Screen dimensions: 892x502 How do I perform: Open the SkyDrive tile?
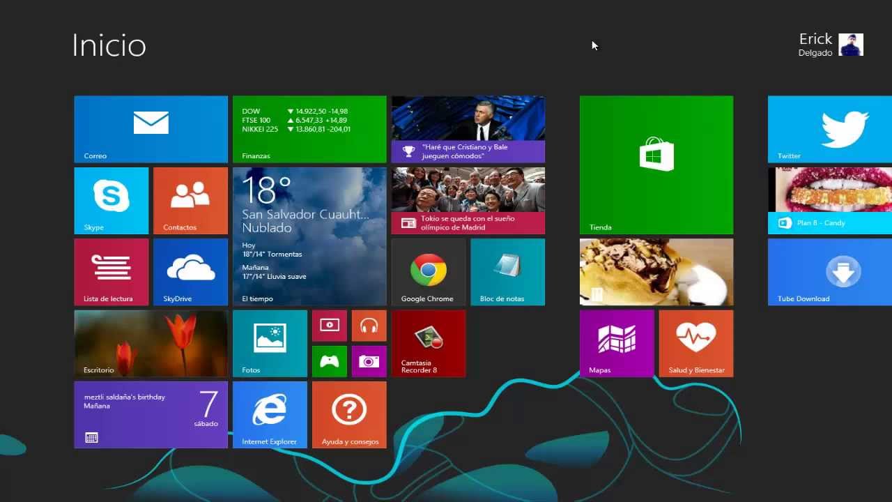coord(190,272)
